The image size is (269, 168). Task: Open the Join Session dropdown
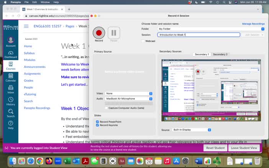[253, 35]
